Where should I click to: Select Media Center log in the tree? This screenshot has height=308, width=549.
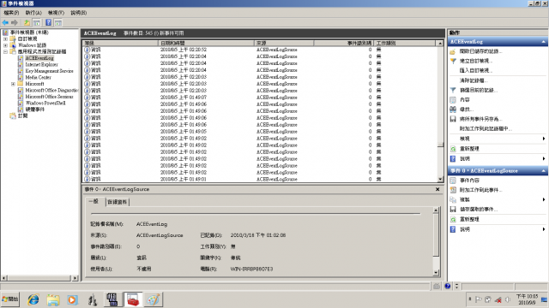(38, 77)
